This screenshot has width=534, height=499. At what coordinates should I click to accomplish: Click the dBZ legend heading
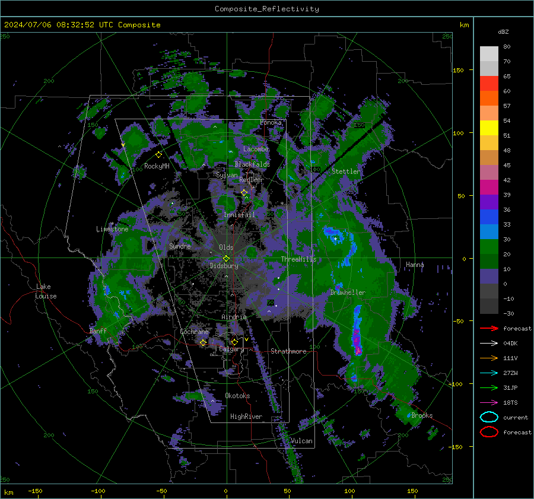pos(503,31)
